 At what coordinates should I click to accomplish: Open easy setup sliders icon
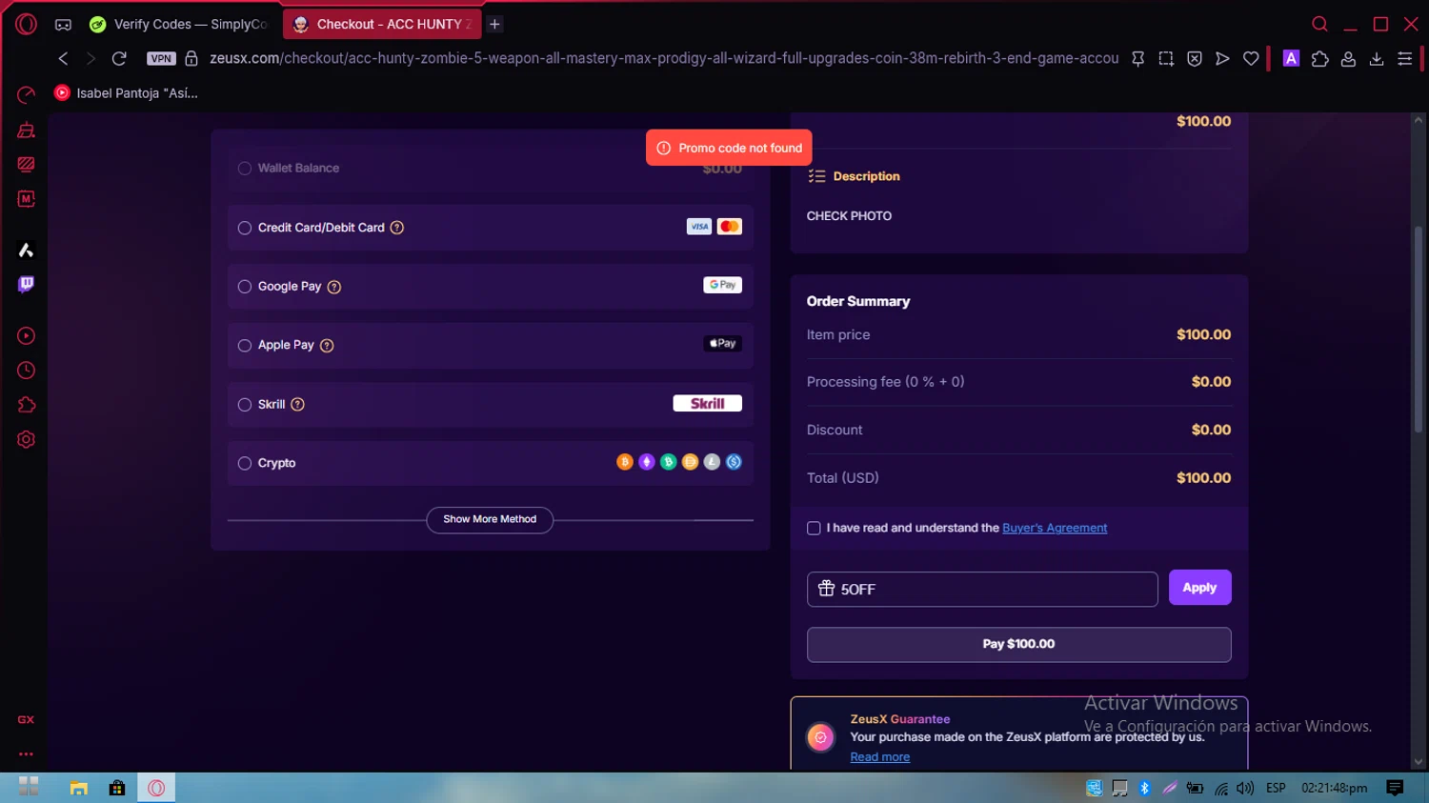pyautogui.click(x=1404, y=58)
